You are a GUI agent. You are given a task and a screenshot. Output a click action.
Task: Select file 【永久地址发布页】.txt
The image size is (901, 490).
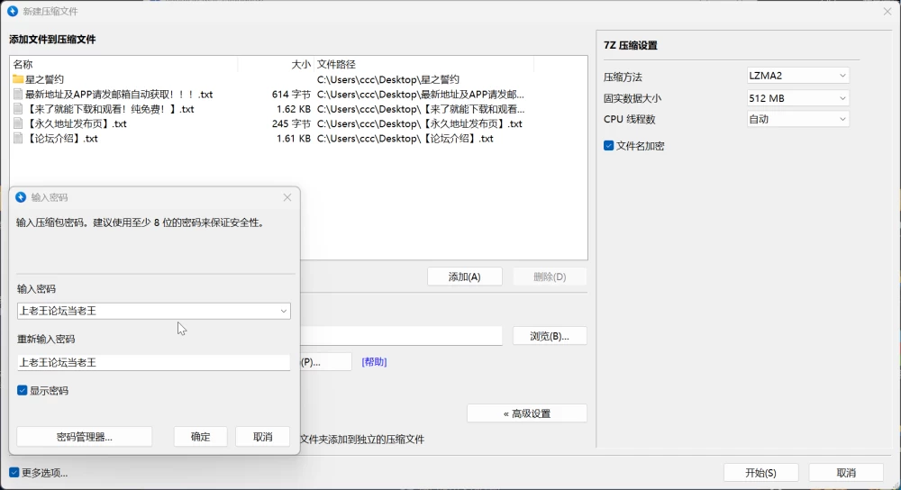(x=76, y=123)
